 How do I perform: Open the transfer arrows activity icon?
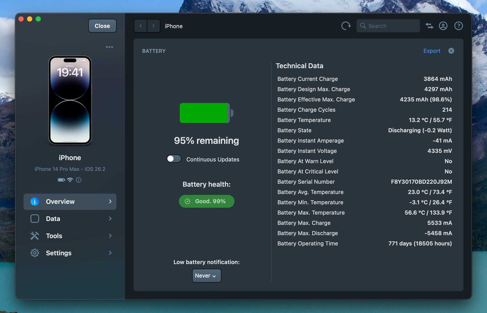(429, 26)
